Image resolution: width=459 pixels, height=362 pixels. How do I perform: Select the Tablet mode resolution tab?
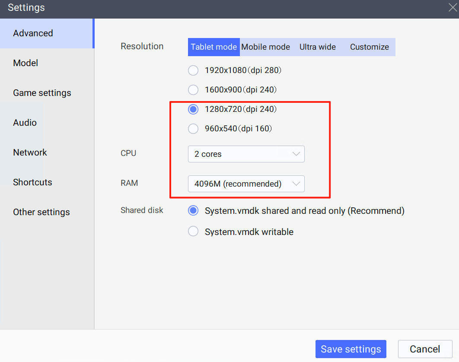pos(214,47)
